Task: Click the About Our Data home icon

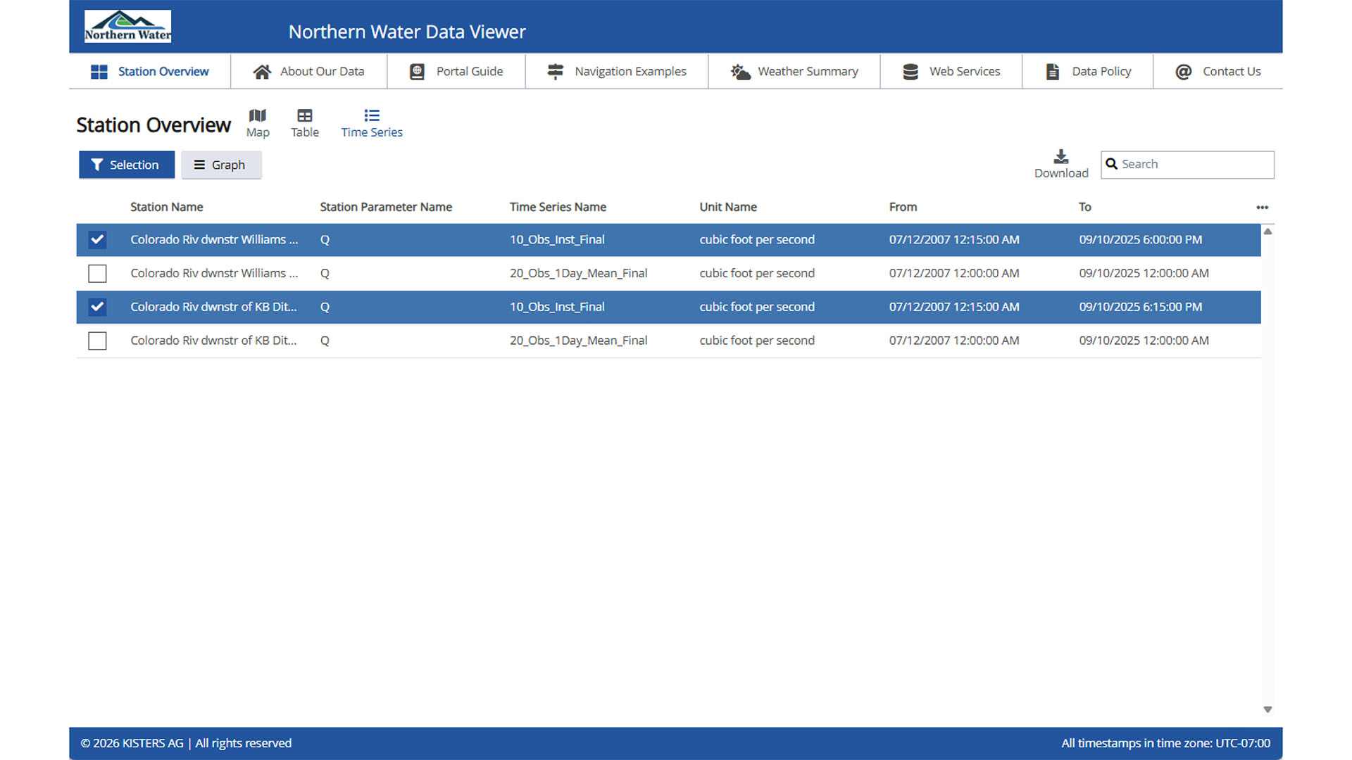Action: [x=262, y=72]
